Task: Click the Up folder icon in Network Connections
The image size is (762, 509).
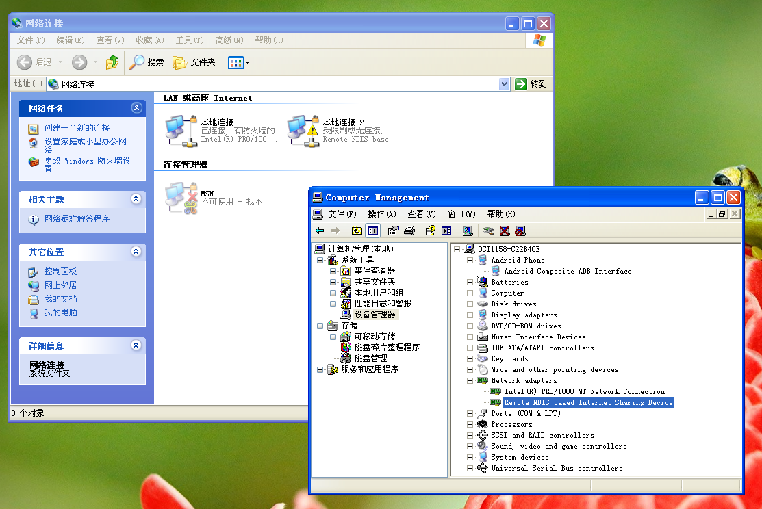Action: point(112,62)
